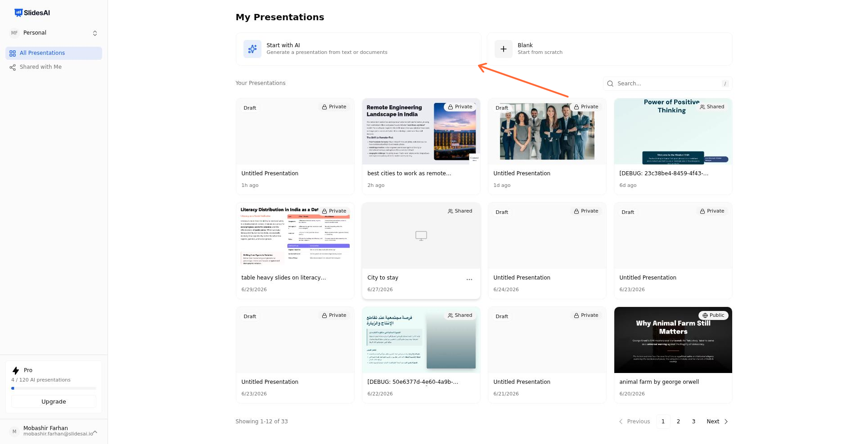Open the three-dot menu on City to stay
The height and width of the screenshot is (444, 860).
[469, 280]
